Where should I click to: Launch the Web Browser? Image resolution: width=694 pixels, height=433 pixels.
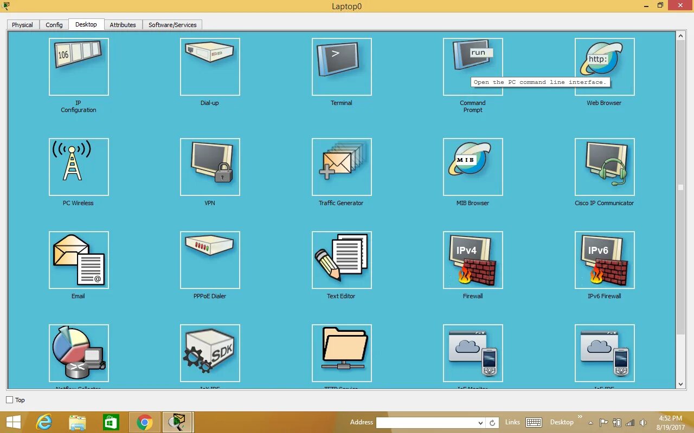pyautogui.click(x=605, y=67)
